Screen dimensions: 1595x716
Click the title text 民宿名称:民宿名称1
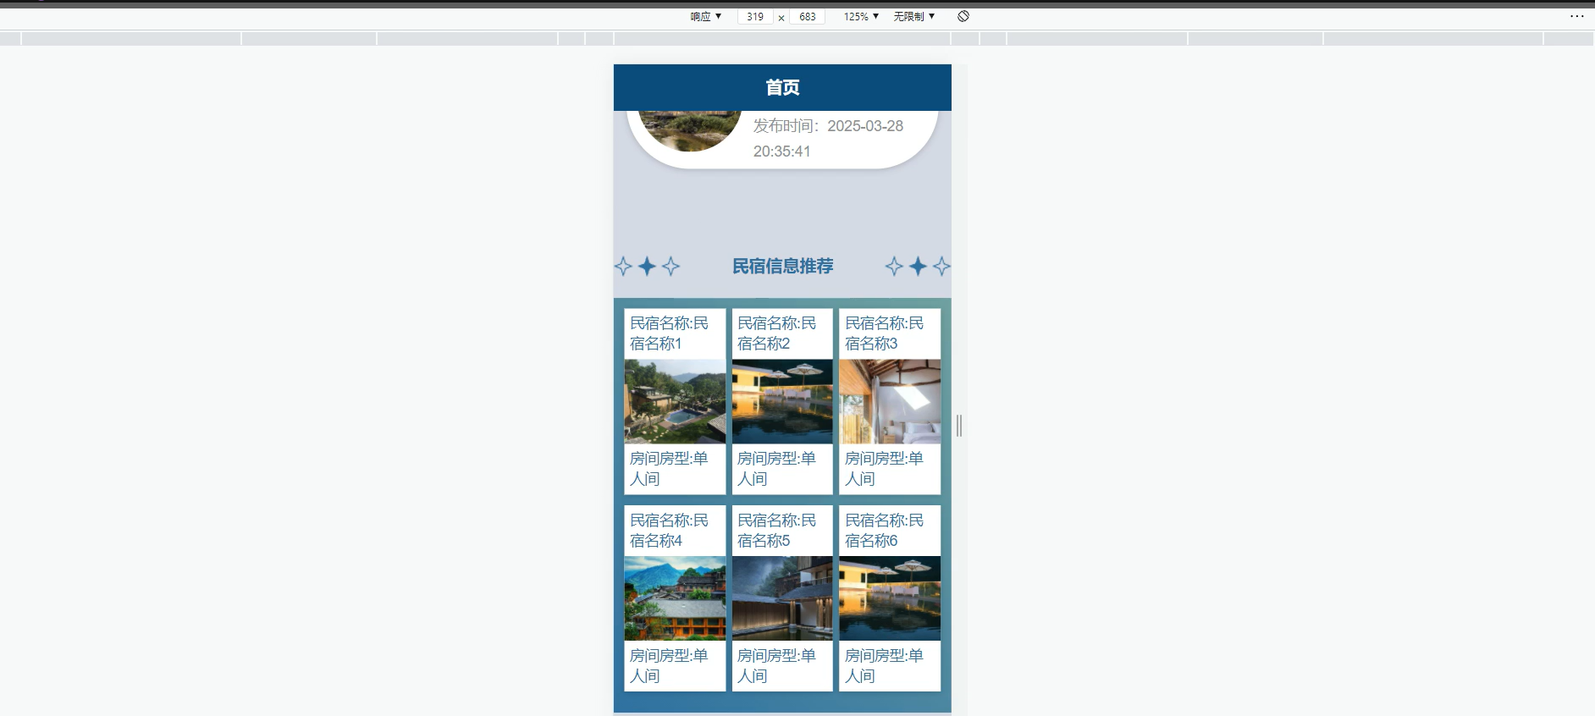tap(670, 333)
